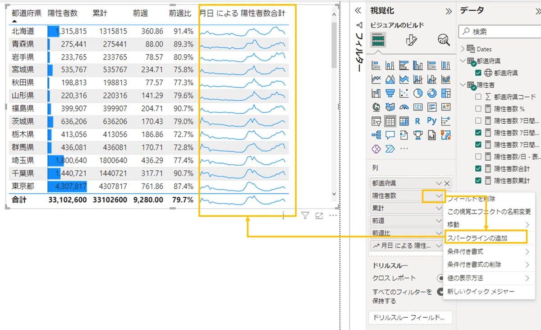The width and height of the screenshot is (541, 330).
Task: Expand the フィルター pane
Action: [x=359, y=11]
